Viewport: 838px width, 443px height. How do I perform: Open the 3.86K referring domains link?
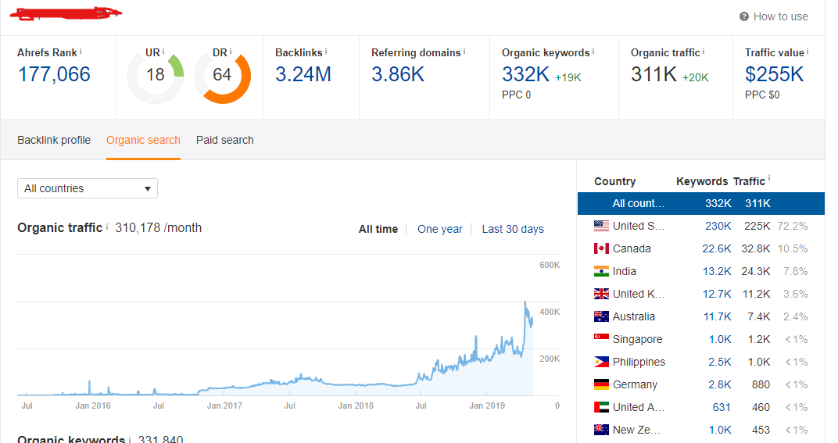tap(398, 74)
